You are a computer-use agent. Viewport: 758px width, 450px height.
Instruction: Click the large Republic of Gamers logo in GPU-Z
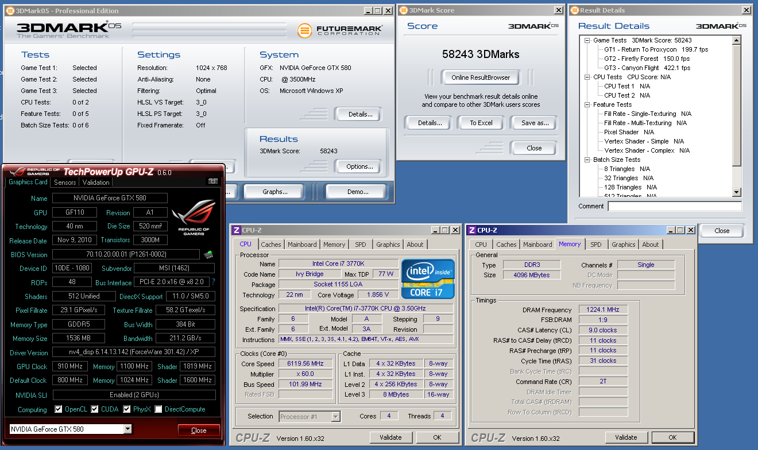(x=194, y=218)
